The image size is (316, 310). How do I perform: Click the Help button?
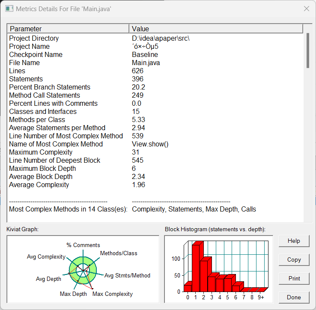pyautogui.click(x=294, y=241)
